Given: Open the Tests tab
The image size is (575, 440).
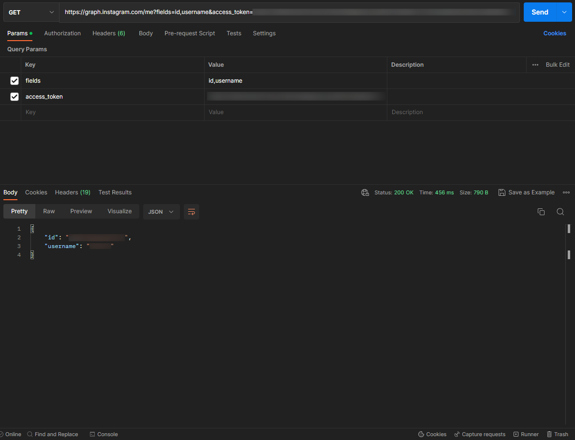Looking at the screenshot, I should [x=234, y=33].
